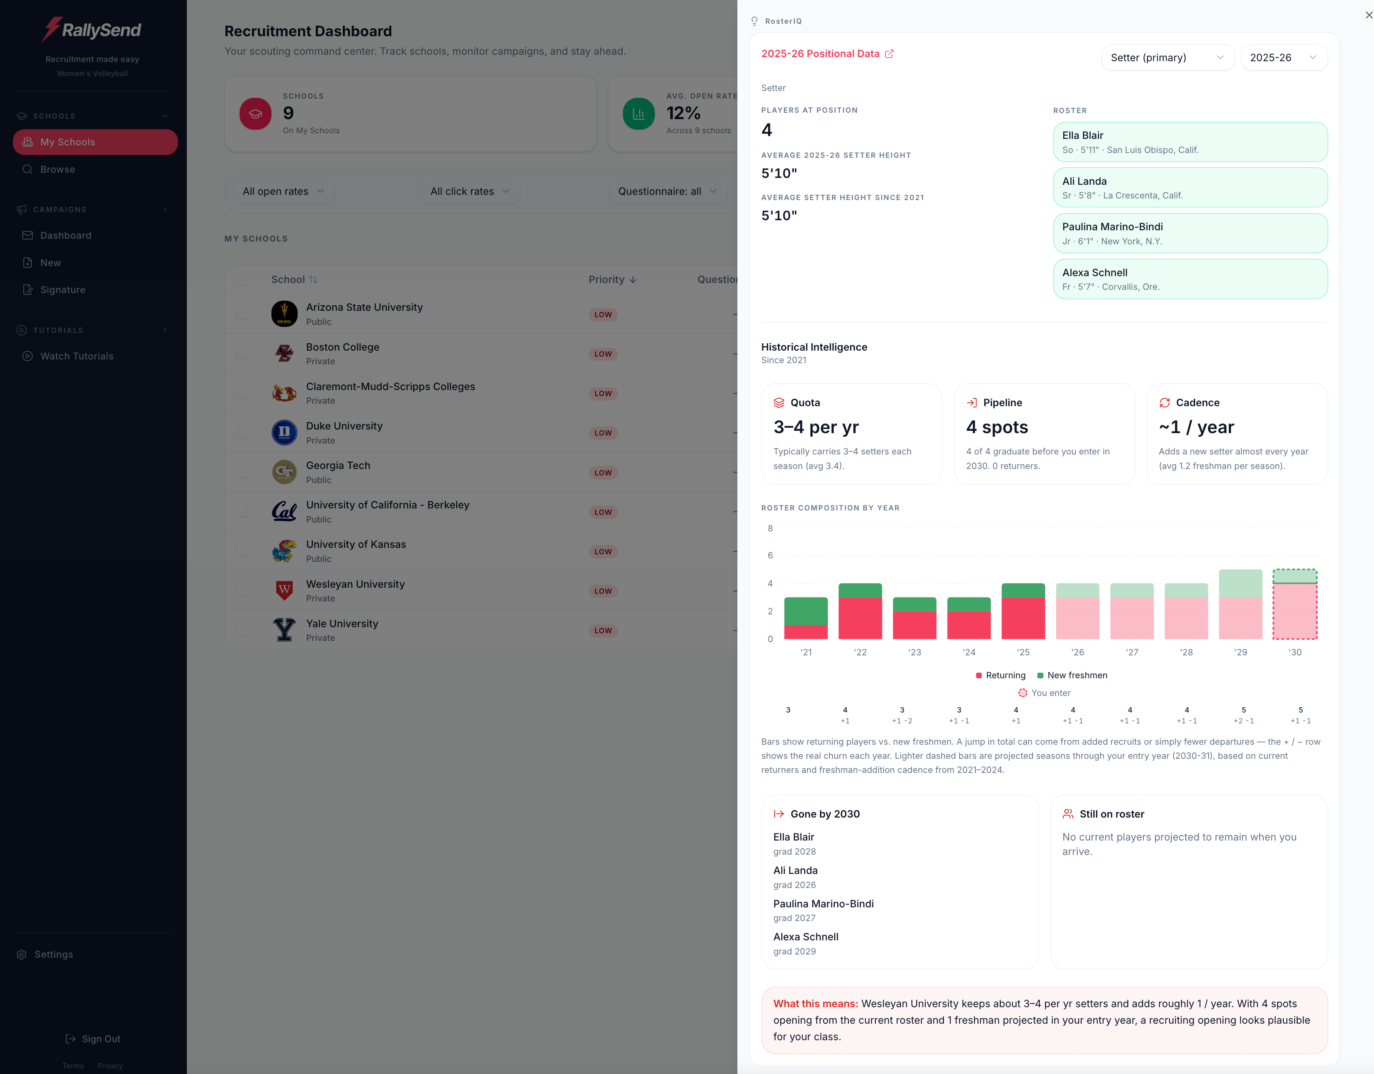Check the Duke University row checkbox
Image resolution: width=1374 pixels, height=1074 pixels.
242,433
